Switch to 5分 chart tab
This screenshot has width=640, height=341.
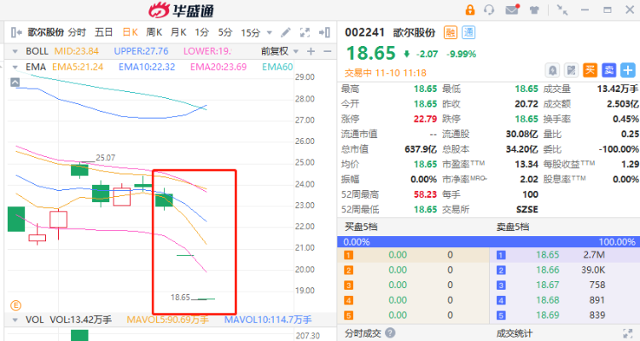click(x=225, y=32)
